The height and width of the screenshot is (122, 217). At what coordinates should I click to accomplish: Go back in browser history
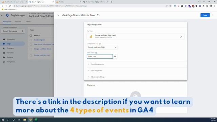(x=2, y=6)
